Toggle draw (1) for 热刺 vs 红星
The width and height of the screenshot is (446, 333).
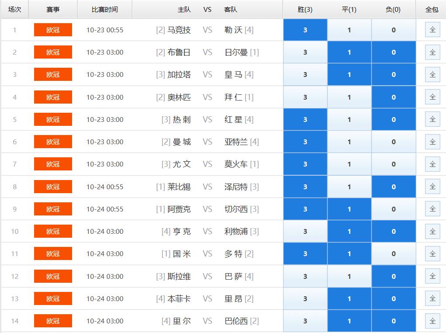[349, 120]
